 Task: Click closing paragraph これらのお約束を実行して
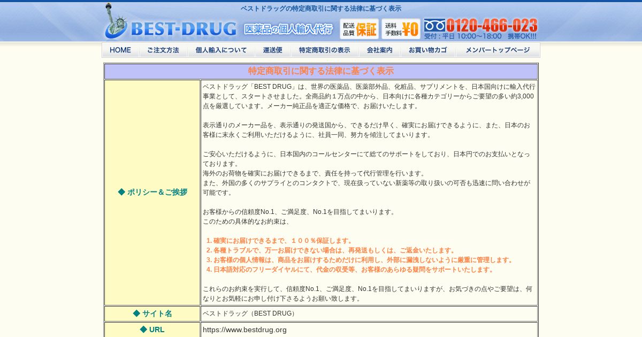coord(368,294)
